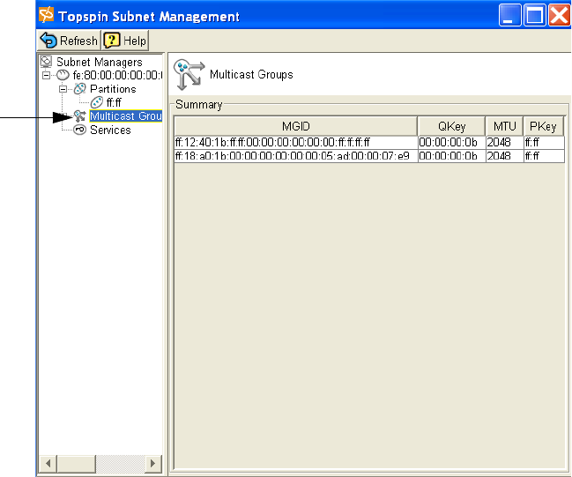Click the Services tree icon

pos(79,130)
